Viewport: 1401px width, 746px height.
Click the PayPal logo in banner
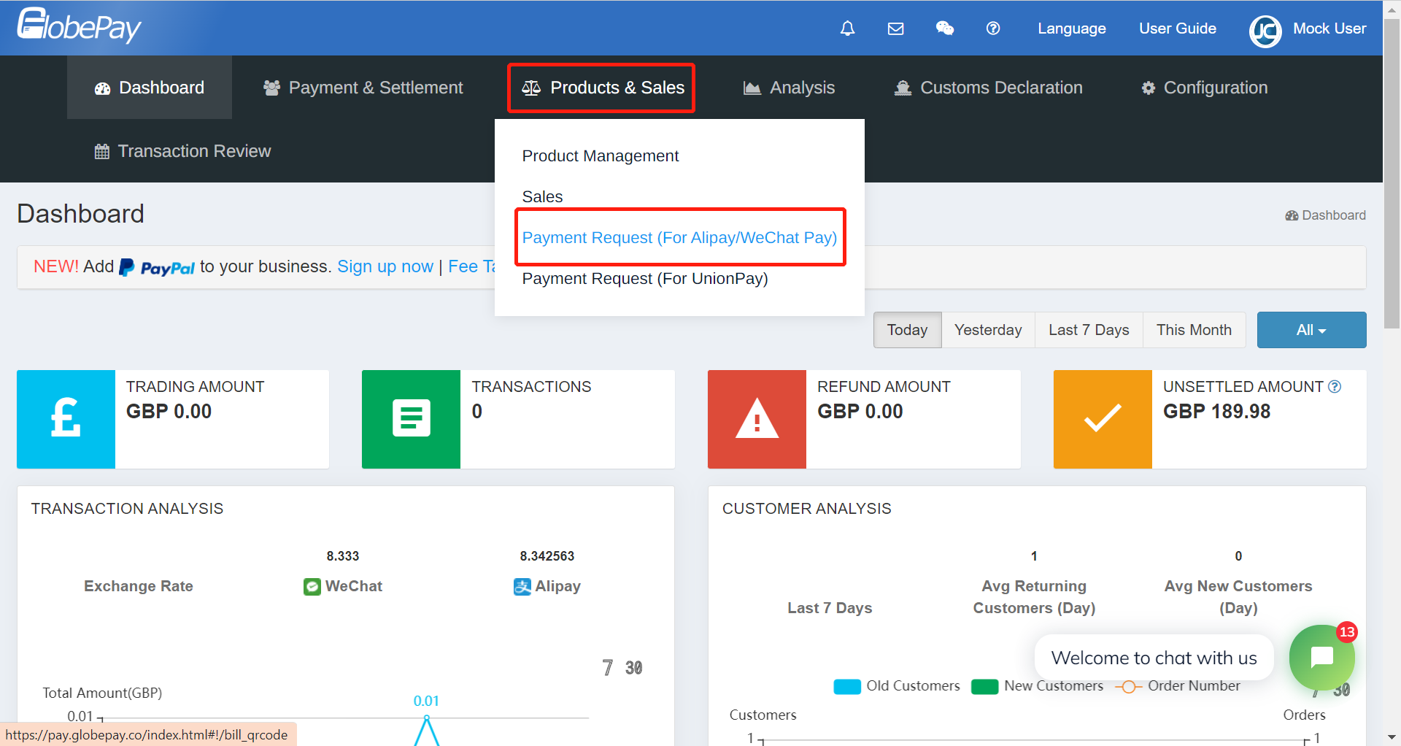[157, 268]
